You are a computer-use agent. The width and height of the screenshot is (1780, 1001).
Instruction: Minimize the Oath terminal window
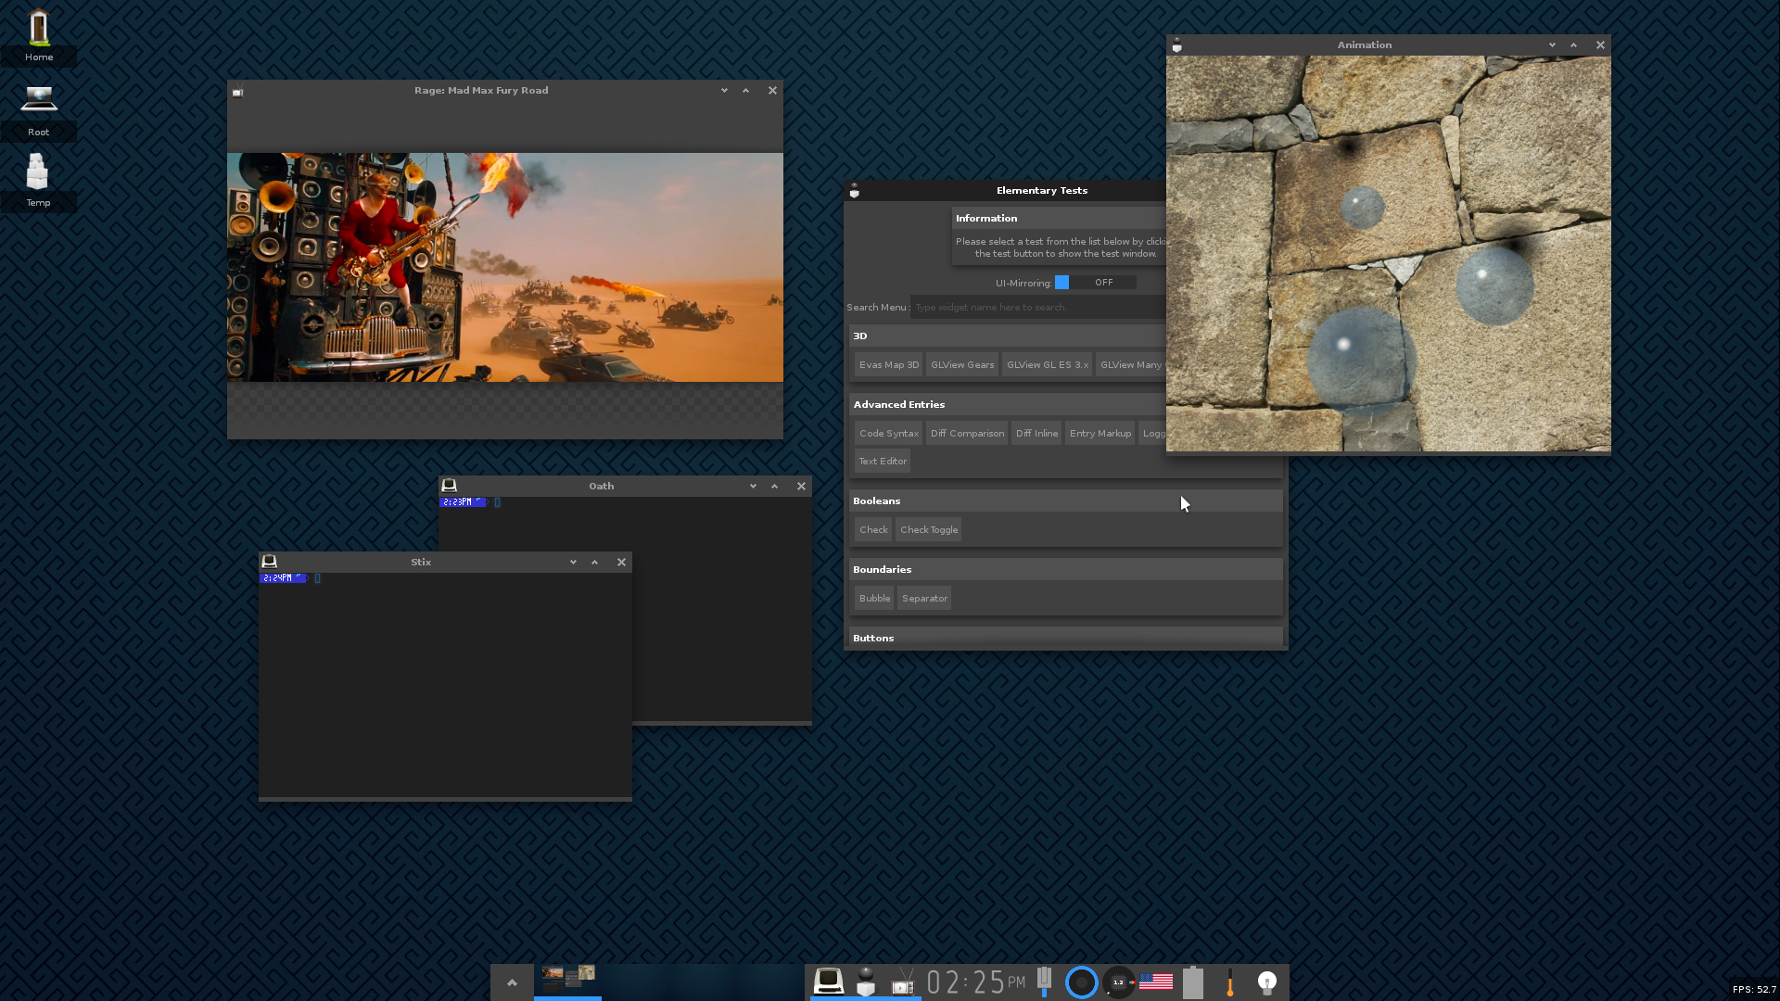753,487
